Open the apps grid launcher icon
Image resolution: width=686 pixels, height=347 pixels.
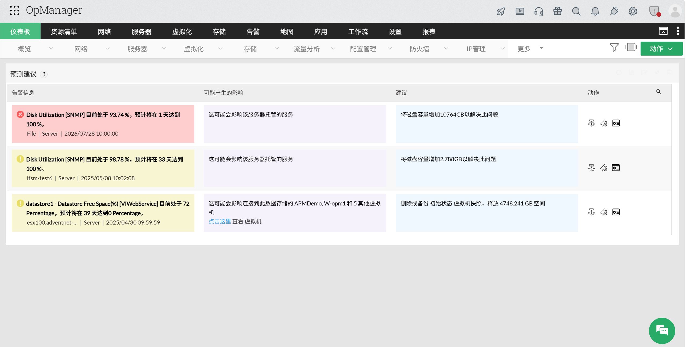coord(15,10)
